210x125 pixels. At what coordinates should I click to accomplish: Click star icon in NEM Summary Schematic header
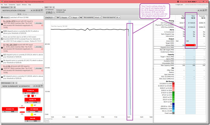tap(34, 86)
